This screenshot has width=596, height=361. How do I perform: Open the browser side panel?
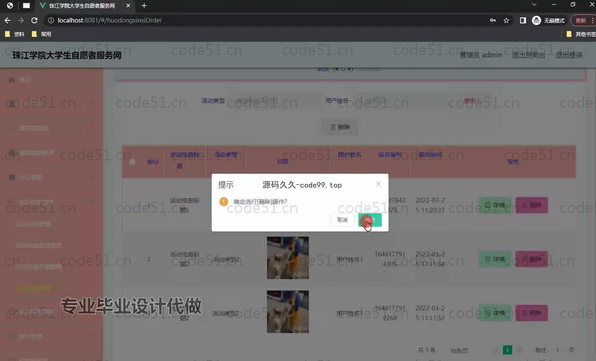523,20
